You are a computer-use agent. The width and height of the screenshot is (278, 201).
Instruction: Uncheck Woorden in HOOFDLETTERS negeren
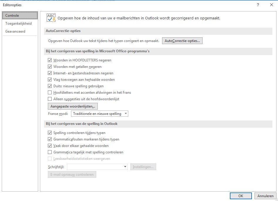coord(50,60)
